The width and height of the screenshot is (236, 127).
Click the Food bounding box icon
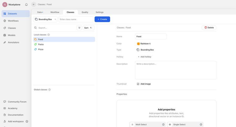coord(35,39)
